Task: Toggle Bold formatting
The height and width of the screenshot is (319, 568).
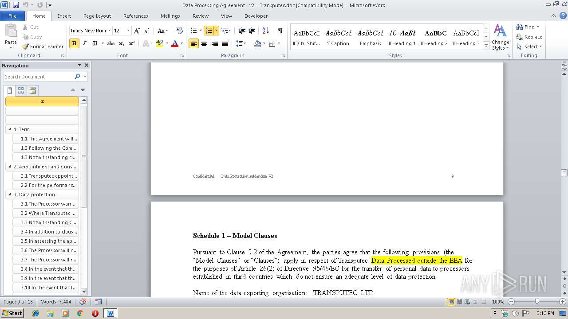Action: pos(74,43)
